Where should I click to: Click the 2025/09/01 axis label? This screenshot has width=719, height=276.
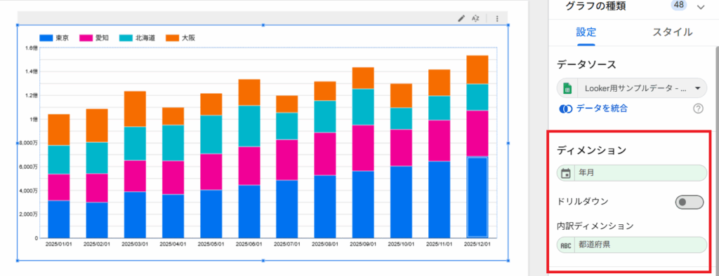(364, 244)
